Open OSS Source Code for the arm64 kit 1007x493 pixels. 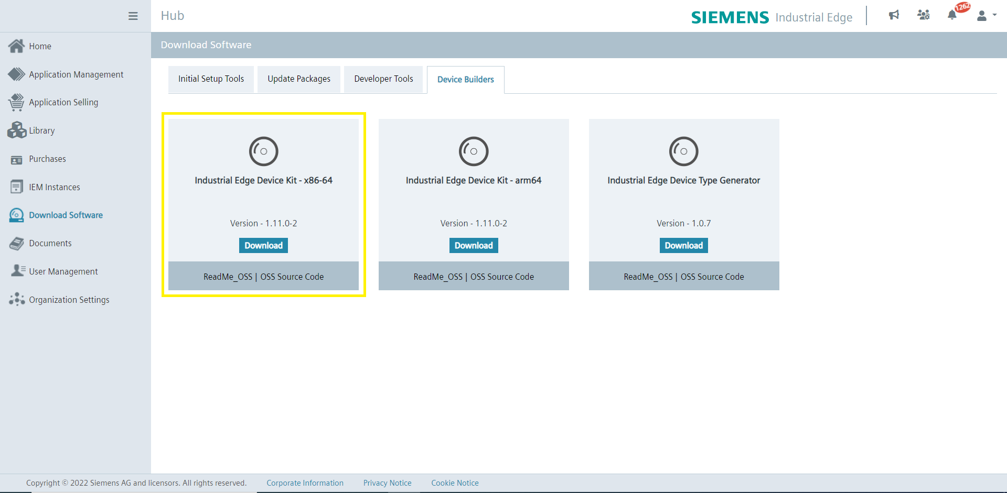[501, 277]
